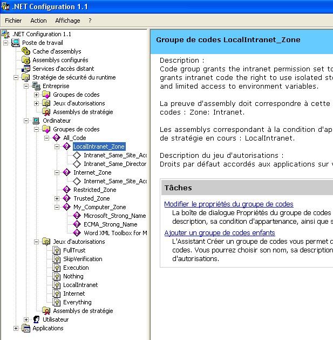Click the Assemblys configurés folder icon

pyautogui.click(x=25, y=60)
